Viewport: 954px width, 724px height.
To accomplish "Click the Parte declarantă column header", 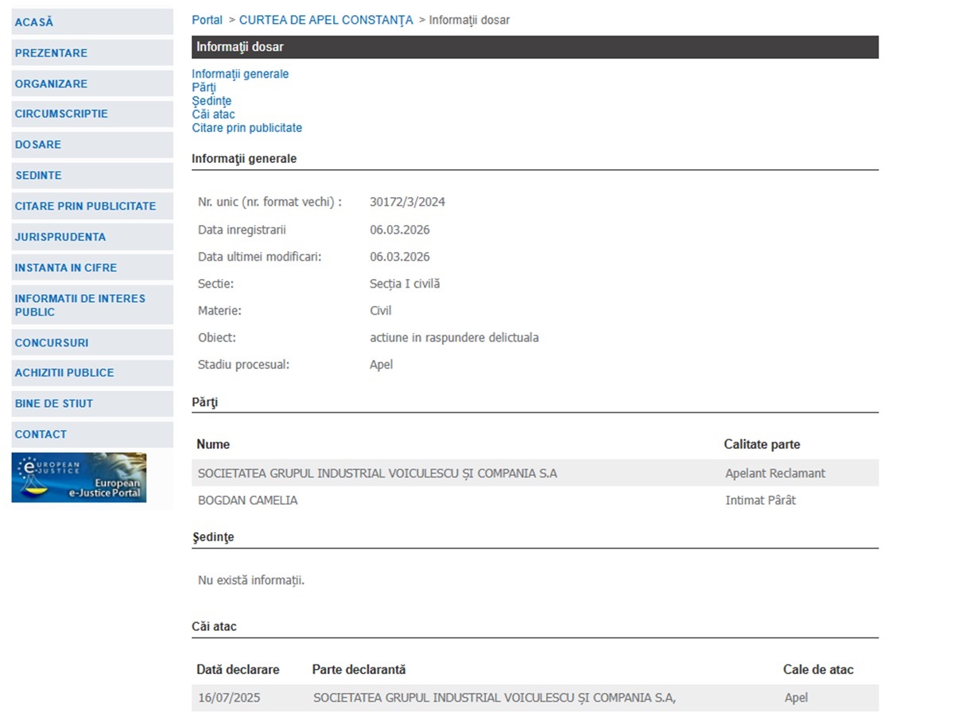I will click(359, 670).
